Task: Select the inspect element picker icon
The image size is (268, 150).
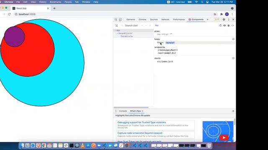Action: click(x=116, y=20)
